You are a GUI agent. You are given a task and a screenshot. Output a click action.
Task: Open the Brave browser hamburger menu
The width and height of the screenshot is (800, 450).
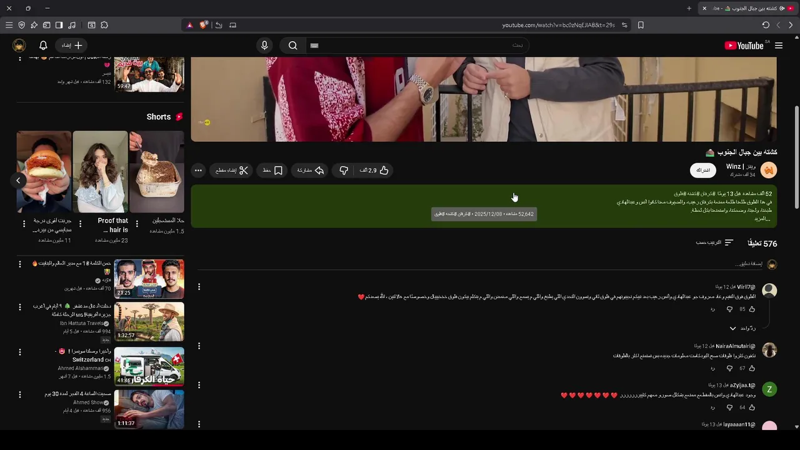click(9, 25)
